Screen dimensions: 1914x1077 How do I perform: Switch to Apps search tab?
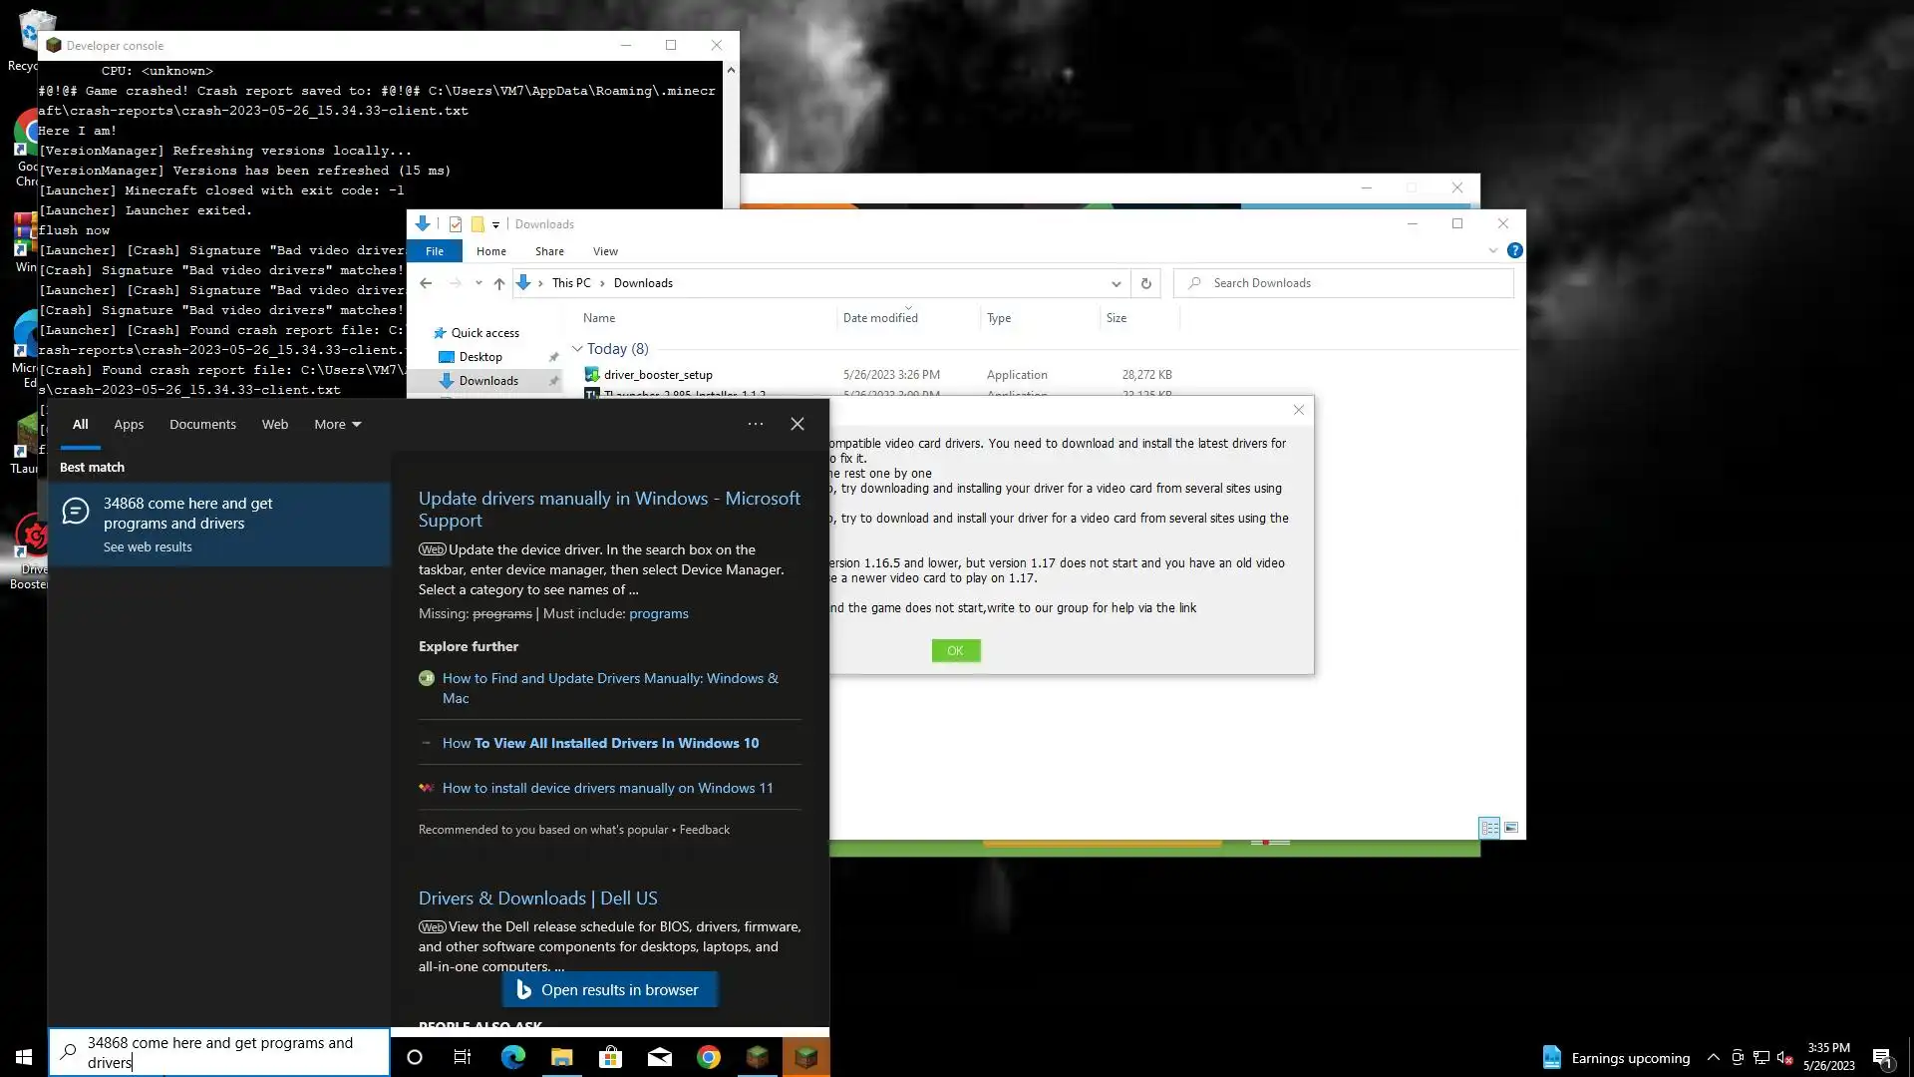pyautogui.click(x=129, y=425)
